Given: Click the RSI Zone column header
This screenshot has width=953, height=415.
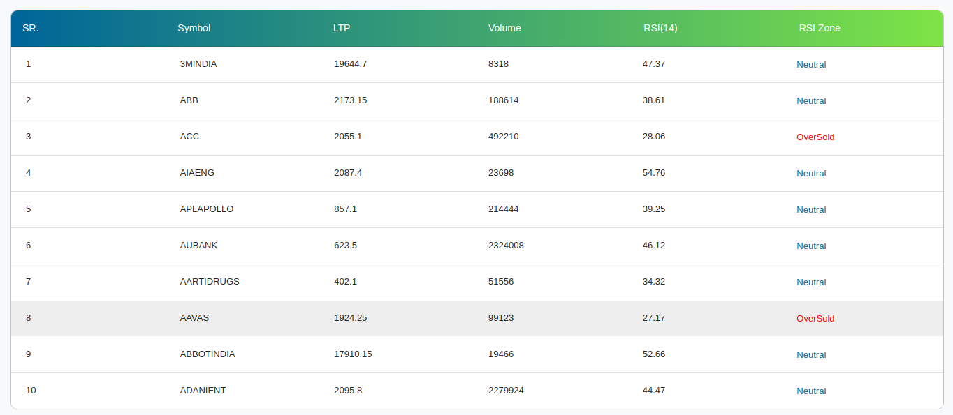Looking at the screenshot, I should [820, 28].
